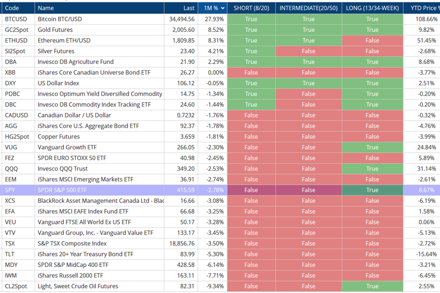Open the BTCUSD code link
Screen dimensions: 440x293
pos(16,19)
